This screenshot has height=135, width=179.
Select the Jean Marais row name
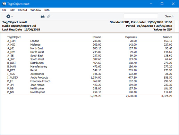37,85
